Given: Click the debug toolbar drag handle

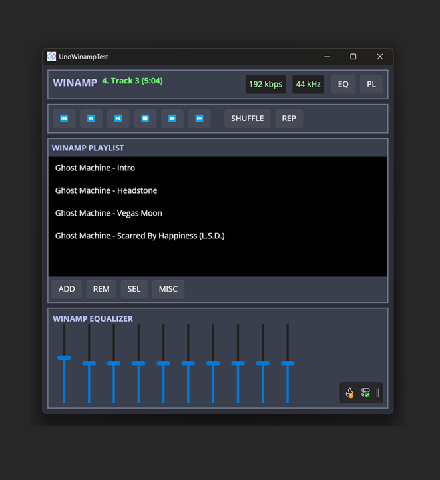Looking at the screenshot, I should (378, 393).
